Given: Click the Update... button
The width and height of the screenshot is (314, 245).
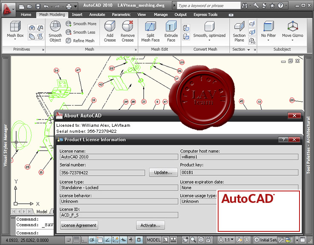Looking at the screenshot, I should [x=163, y=172].
